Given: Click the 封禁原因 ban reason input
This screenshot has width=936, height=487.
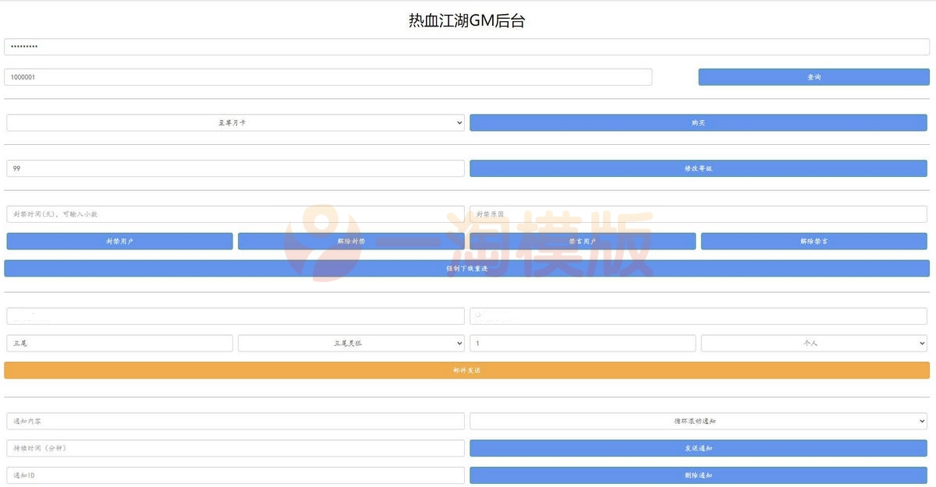Looking at the screenshot, I should [x=698, y=214].
